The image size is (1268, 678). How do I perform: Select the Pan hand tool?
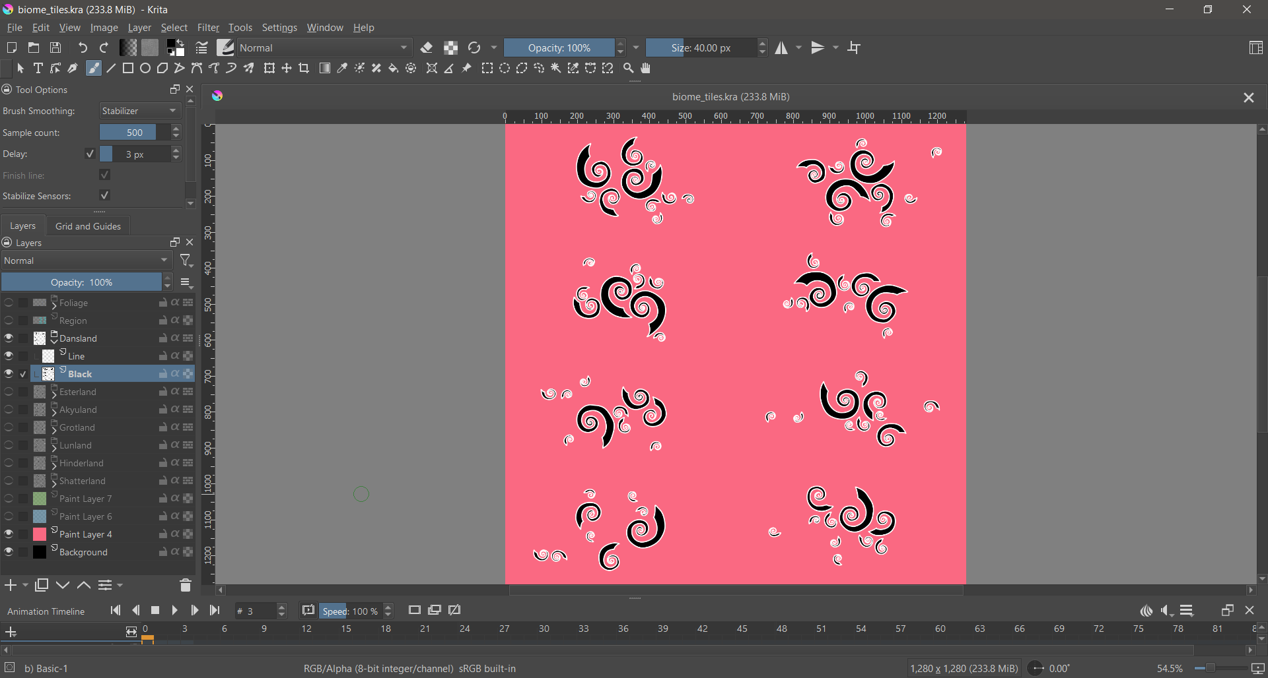(646, 68)
